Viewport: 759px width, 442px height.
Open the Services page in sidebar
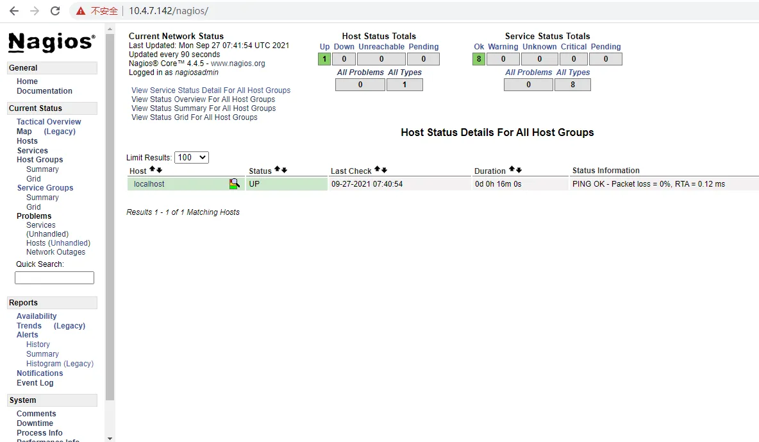[x=33, y=151]
